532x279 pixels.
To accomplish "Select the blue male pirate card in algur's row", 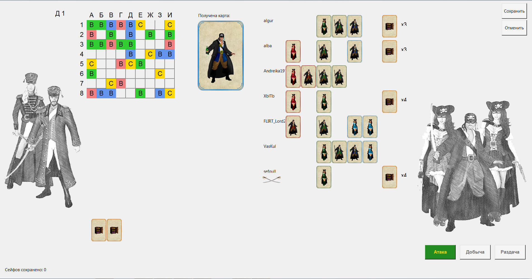I will (x=354, y=26).
